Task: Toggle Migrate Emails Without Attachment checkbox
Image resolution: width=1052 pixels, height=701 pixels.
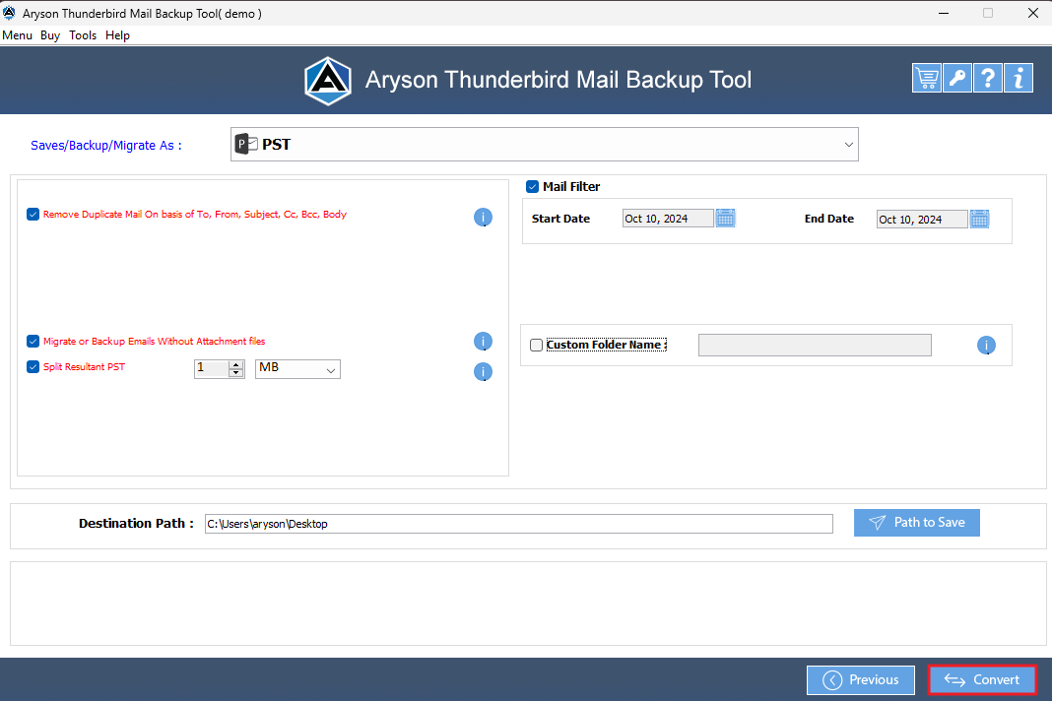Action: (33, 341)
